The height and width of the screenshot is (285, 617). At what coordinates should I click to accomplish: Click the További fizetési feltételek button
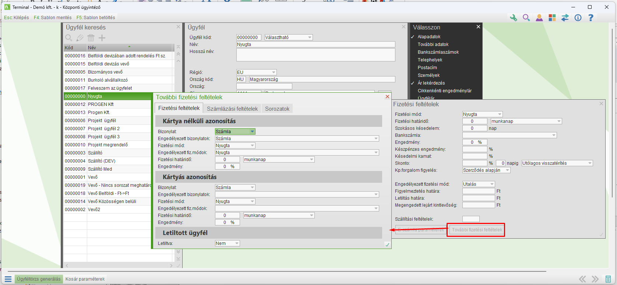pyautogui.click(x=477, y=230)
